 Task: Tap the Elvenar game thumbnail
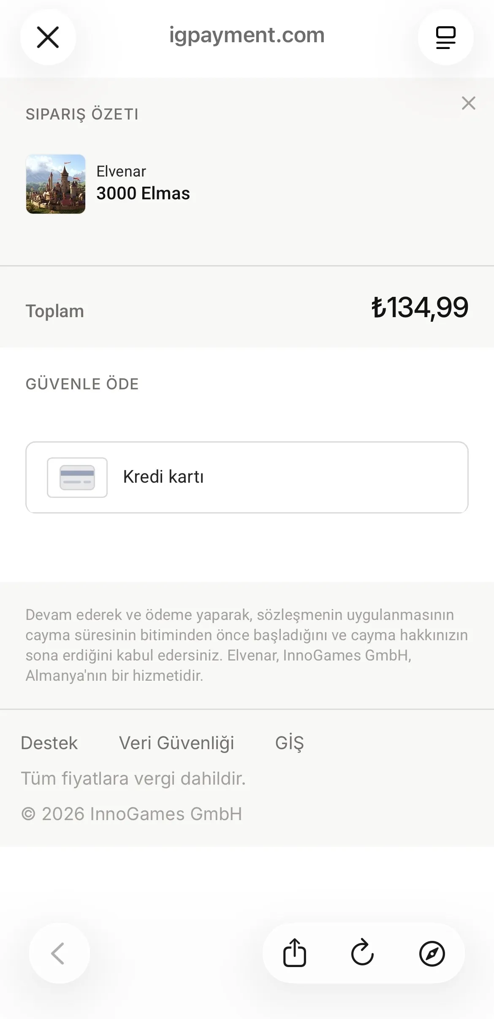coord(56,184)
